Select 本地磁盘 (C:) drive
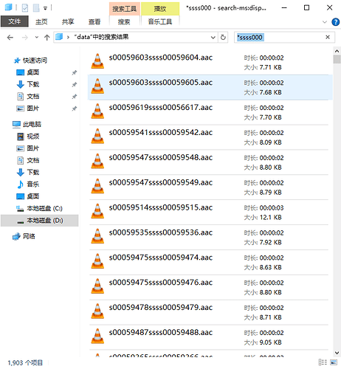 point(44,208)
